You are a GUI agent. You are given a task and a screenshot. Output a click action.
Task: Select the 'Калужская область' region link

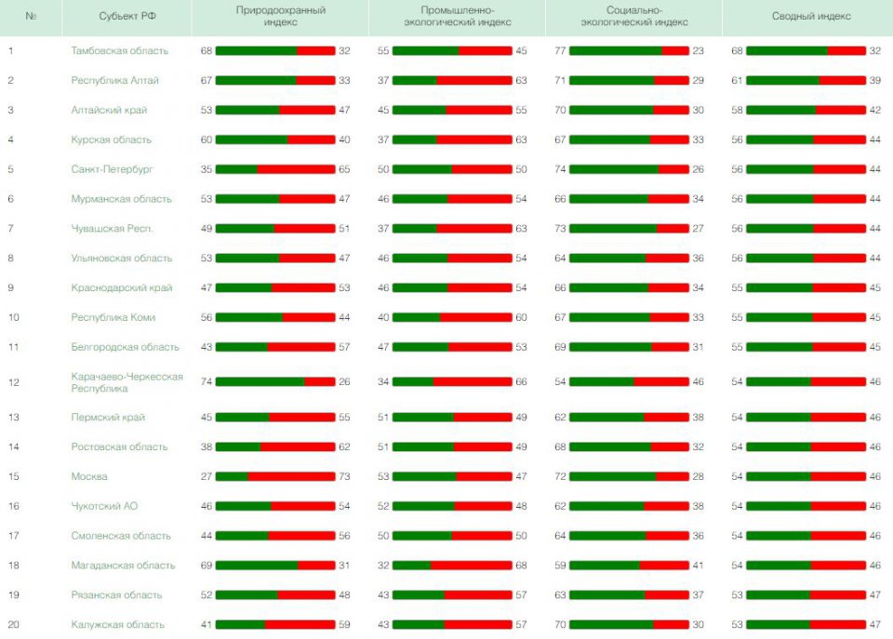tap(117, 625)
